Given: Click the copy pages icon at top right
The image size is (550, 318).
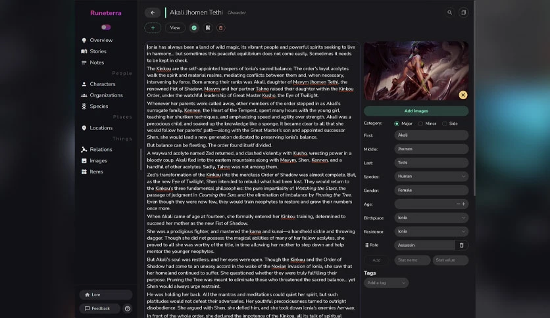Looking at the screenshot, I should coord(463,12).
